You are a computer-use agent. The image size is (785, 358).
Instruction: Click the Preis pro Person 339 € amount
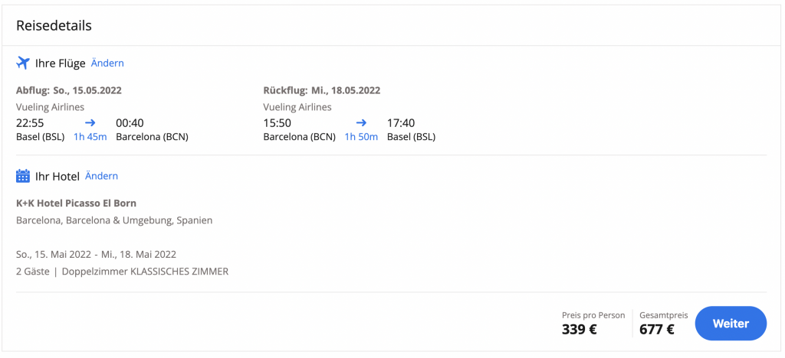(579, 330)
